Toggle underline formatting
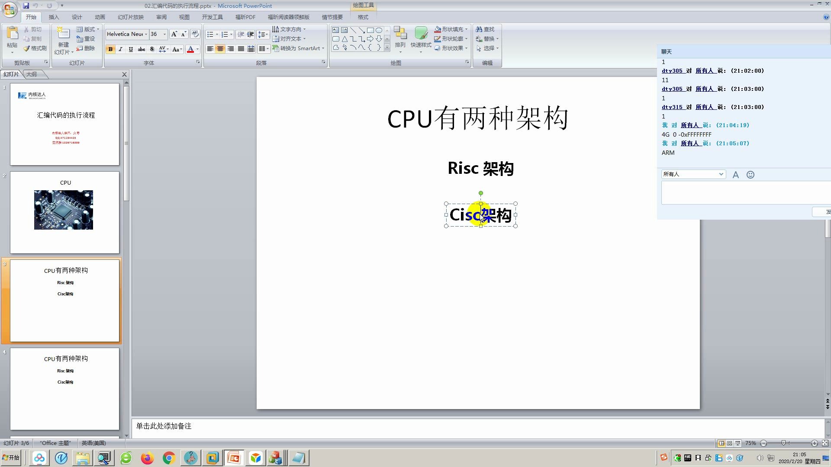 point(130,49)
